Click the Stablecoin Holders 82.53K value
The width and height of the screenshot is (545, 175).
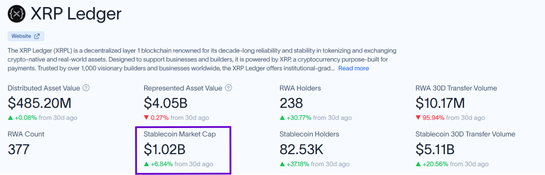(x=301, y=149)
